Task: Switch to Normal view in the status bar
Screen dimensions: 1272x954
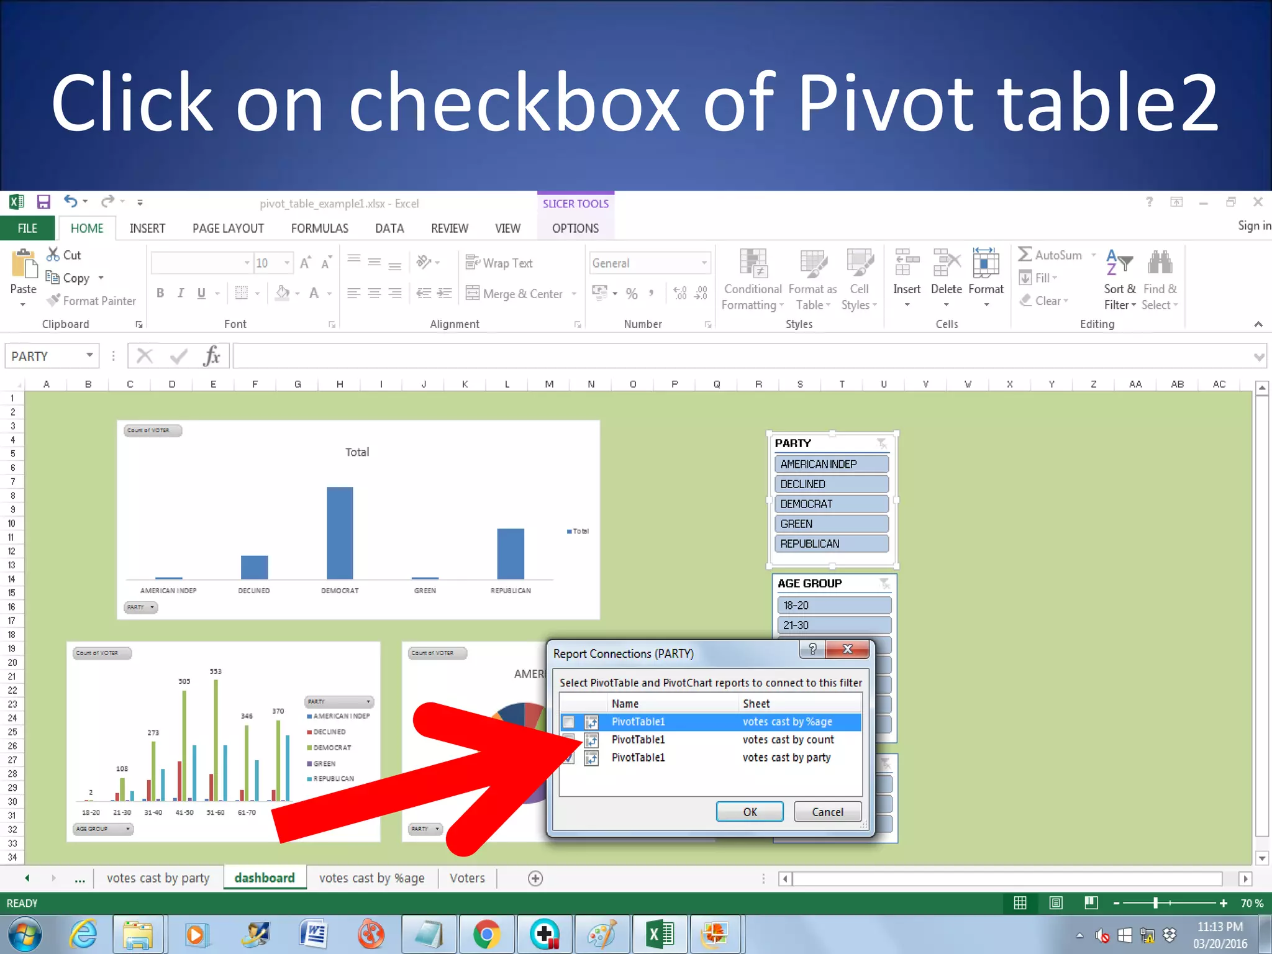Action: [x=1020, y=903]
